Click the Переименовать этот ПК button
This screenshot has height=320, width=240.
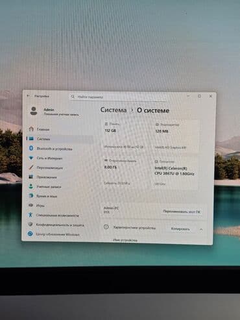182,212
